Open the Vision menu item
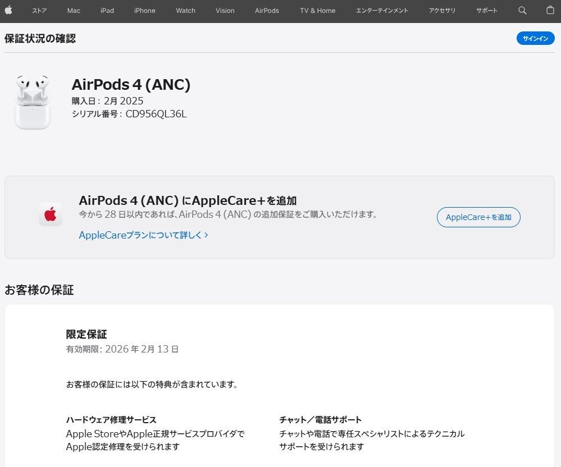The image size is (561, 467). click(x=225, y=10)
